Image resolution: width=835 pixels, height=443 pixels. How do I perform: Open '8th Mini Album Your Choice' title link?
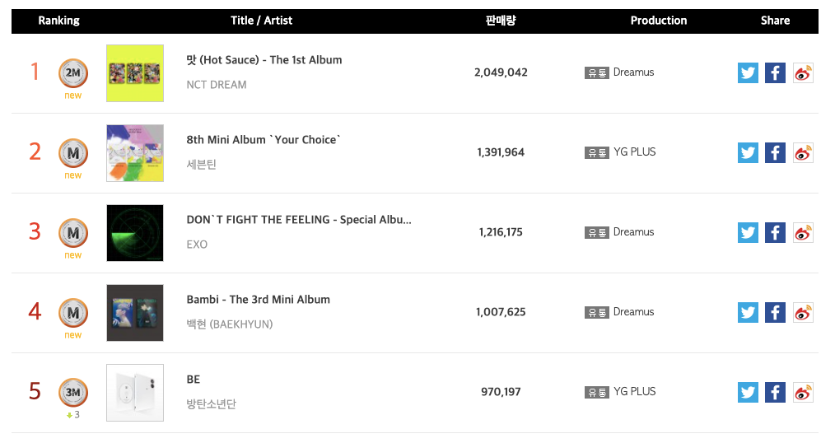263,139
